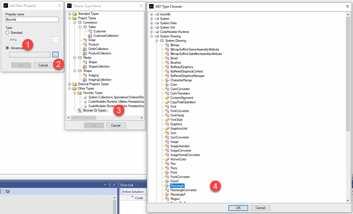Screen dimensions: 353x214
Task: Expand the mscorlib node
Action: [151, 14]
